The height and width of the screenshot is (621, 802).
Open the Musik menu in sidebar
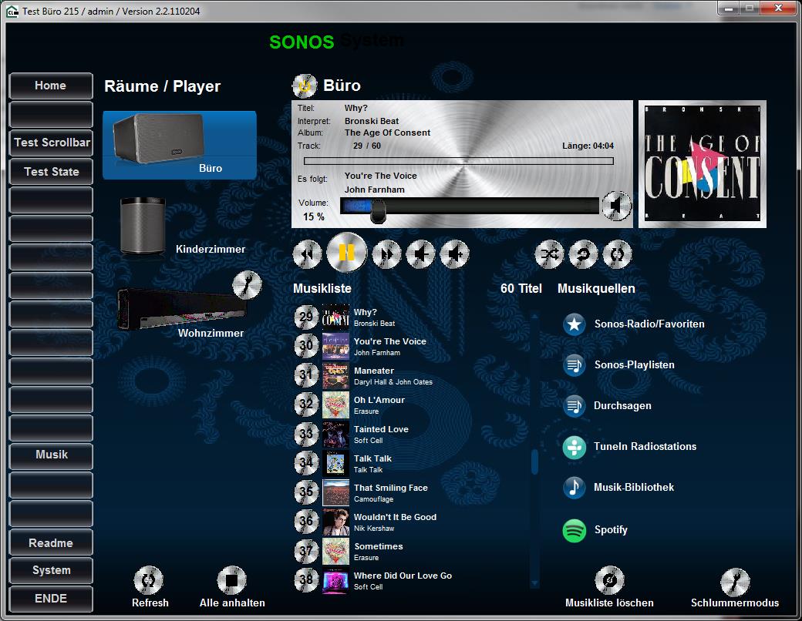tap(51, 455)
